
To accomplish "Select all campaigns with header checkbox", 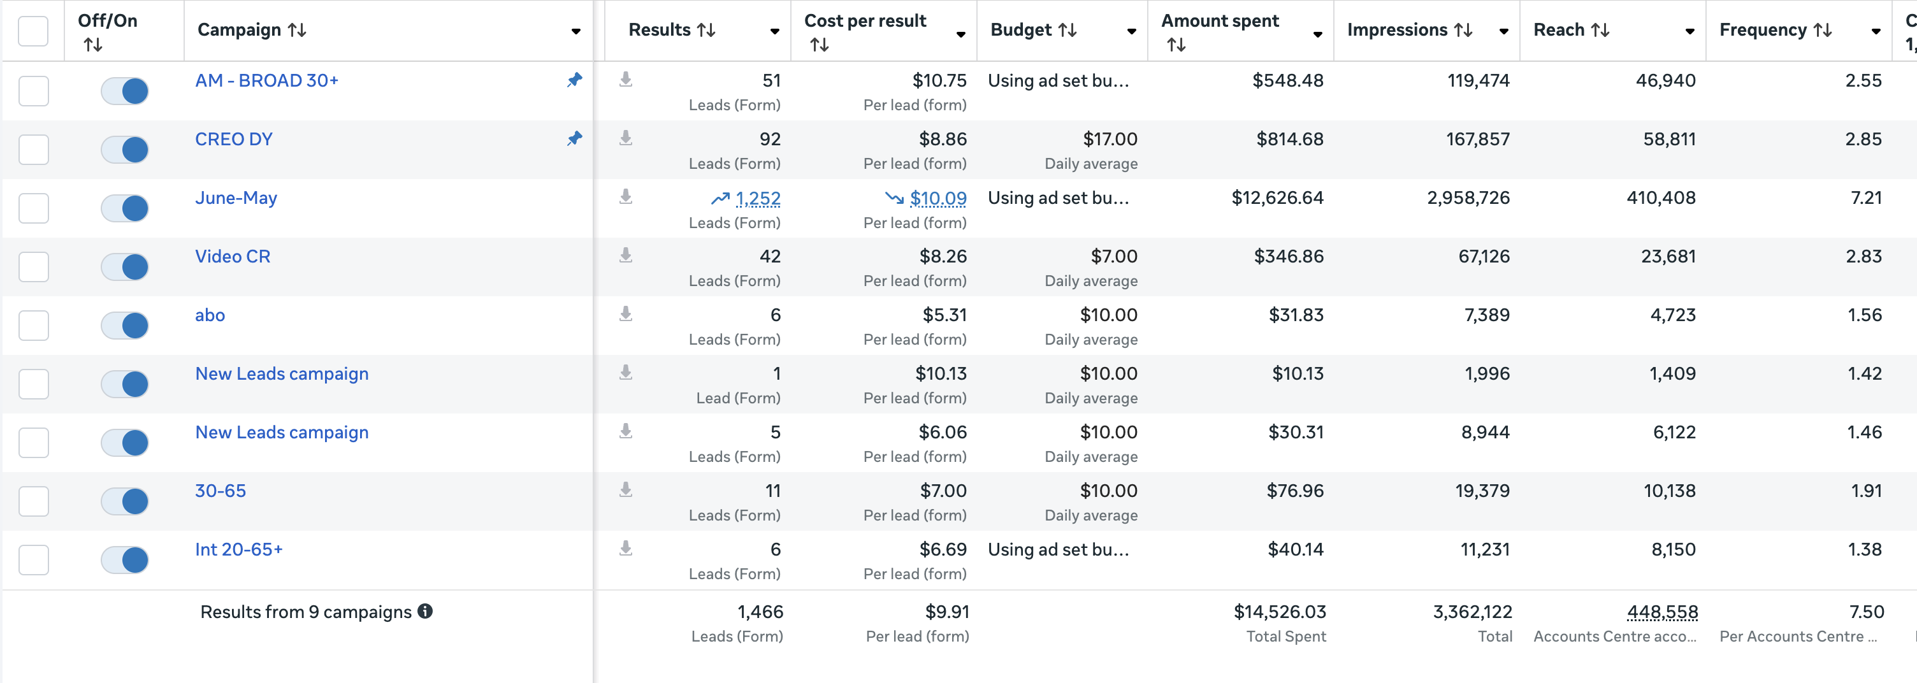I will [x=34, y=31].
